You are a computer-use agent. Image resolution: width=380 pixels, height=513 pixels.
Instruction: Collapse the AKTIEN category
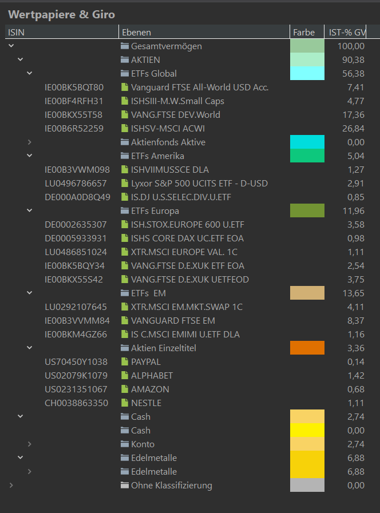click(20, 59)
